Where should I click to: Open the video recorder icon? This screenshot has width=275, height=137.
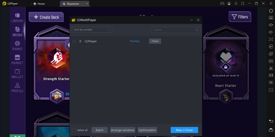[271, 75]
